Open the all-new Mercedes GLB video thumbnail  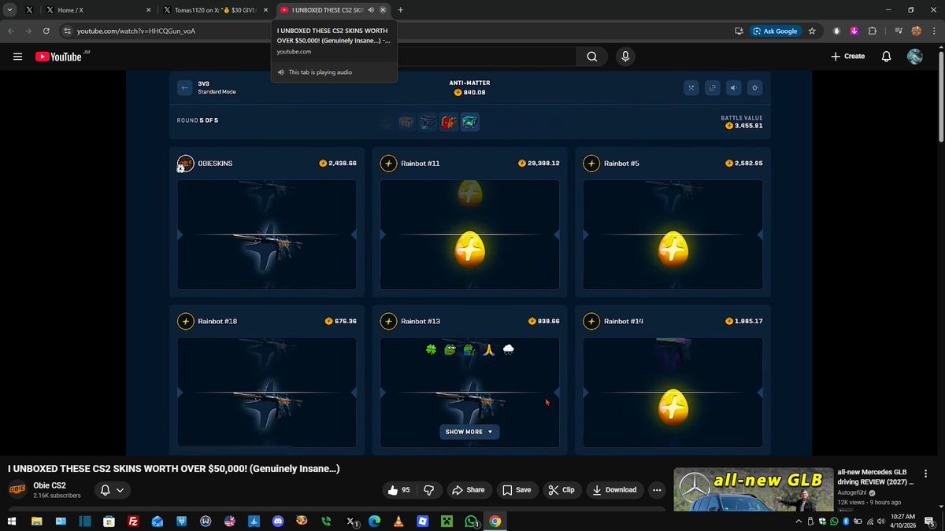pyautogui.click(x=752, y=490)
